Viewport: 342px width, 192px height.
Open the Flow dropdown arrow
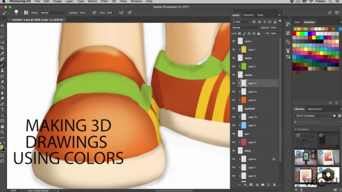click(115, 13)
